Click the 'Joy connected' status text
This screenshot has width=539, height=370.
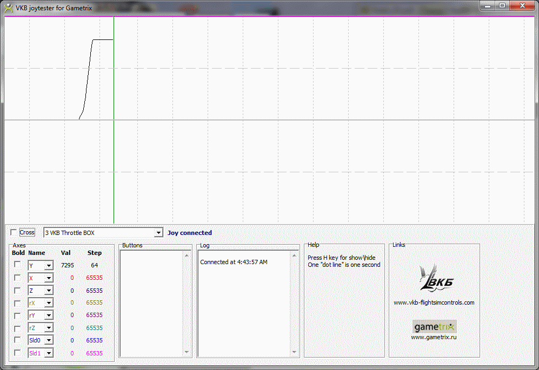tap(189, 233)
